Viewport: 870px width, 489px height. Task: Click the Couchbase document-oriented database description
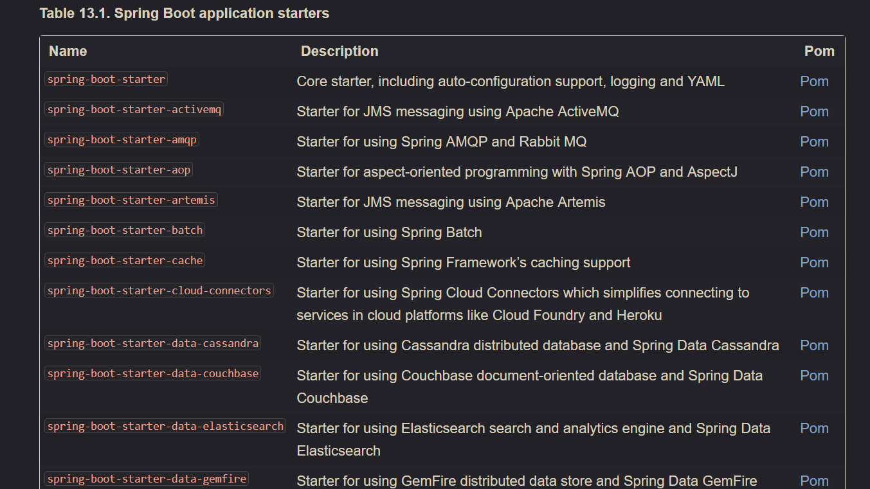tap(530, 387)
